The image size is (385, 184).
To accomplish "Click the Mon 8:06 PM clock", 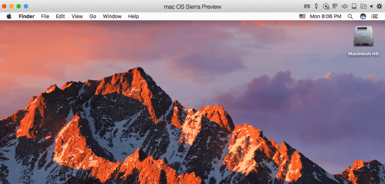I will 326,16.
